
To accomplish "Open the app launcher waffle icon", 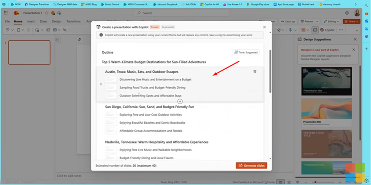I will 6,13.
